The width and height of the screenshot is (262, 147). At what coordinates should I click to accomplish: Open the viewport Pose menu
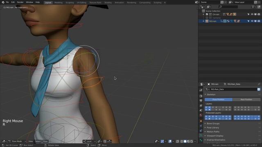point(45,141)
